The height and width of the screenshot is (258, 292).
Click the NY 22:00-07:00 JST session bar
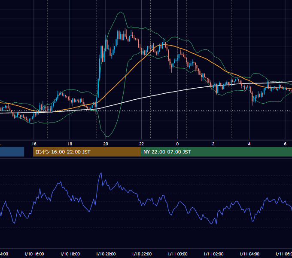(216, 152)
